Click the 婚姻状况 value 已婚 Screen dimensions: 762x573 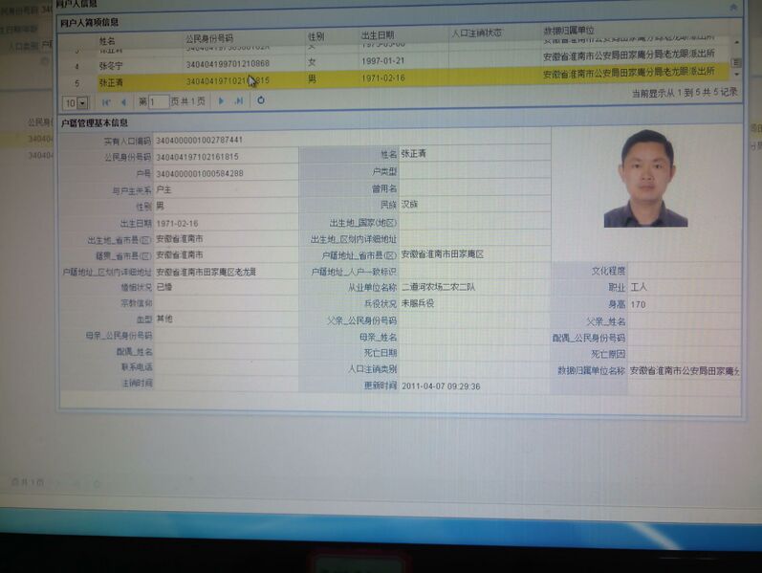click(x=164, y=287)
